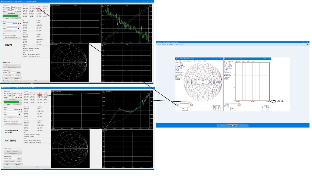The width and height of the screenshot is (312, 181).
Task: Go to next image in Photo Viewer
Action: tap(236, 126)
